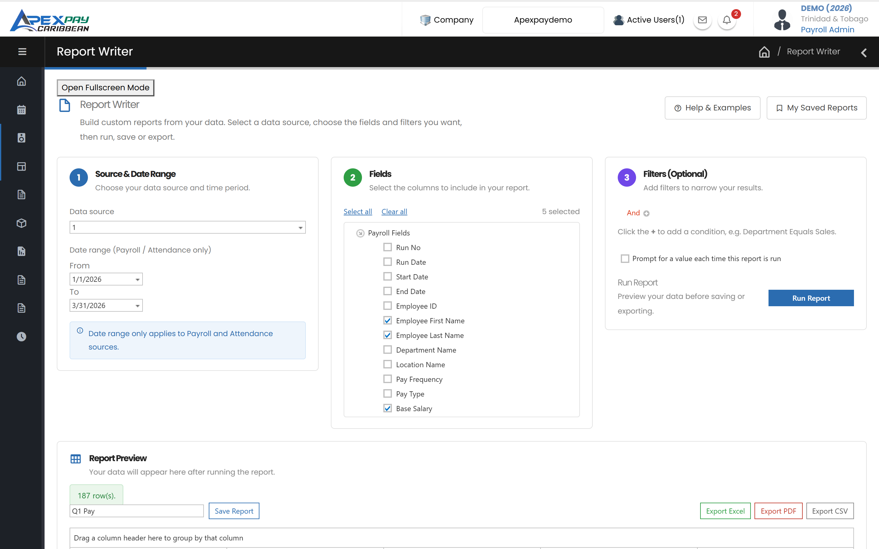Click Select all fields link
The width and height of the screenshot is (879, 549).
coord(358,212)
